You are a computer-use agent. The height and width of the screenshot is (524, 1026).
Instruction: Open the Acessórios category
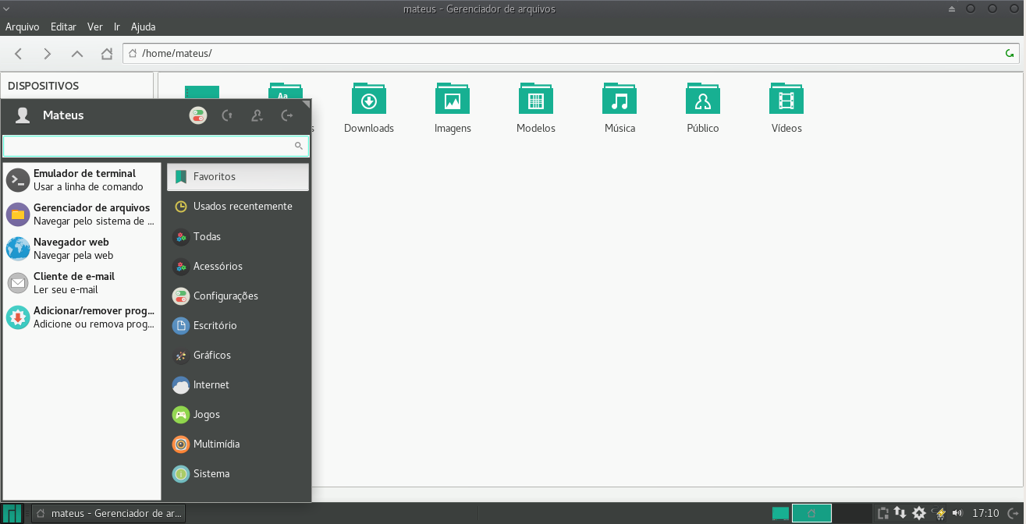tap(238, 266)
